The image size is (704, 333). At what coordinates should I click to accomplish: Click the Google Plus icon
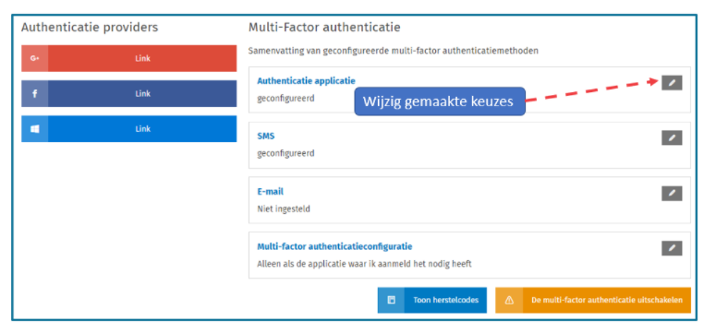(x=34, y=58)
